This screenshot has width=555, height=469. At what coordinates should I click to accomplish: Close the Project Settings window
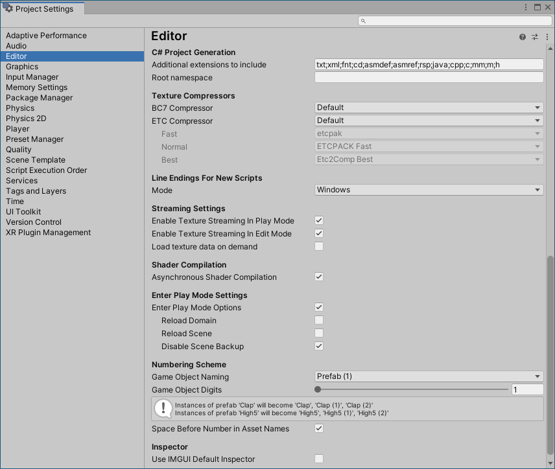548,7
